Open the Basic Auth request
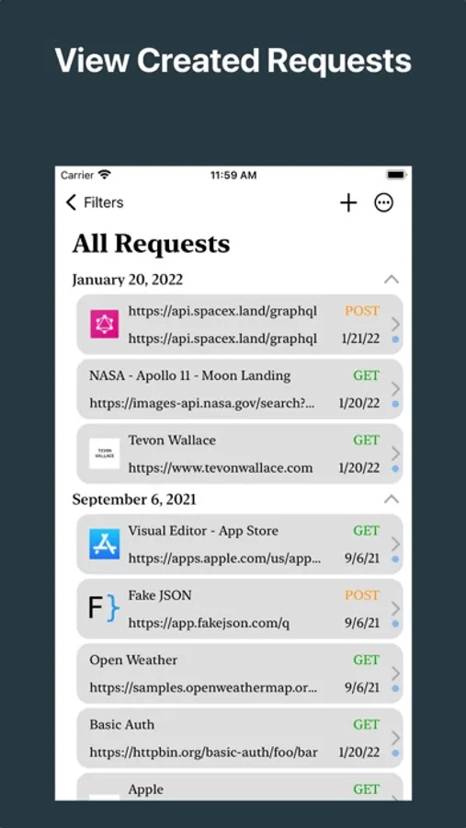This screenshot has height=828, width=466. click(x=240, y=738)
